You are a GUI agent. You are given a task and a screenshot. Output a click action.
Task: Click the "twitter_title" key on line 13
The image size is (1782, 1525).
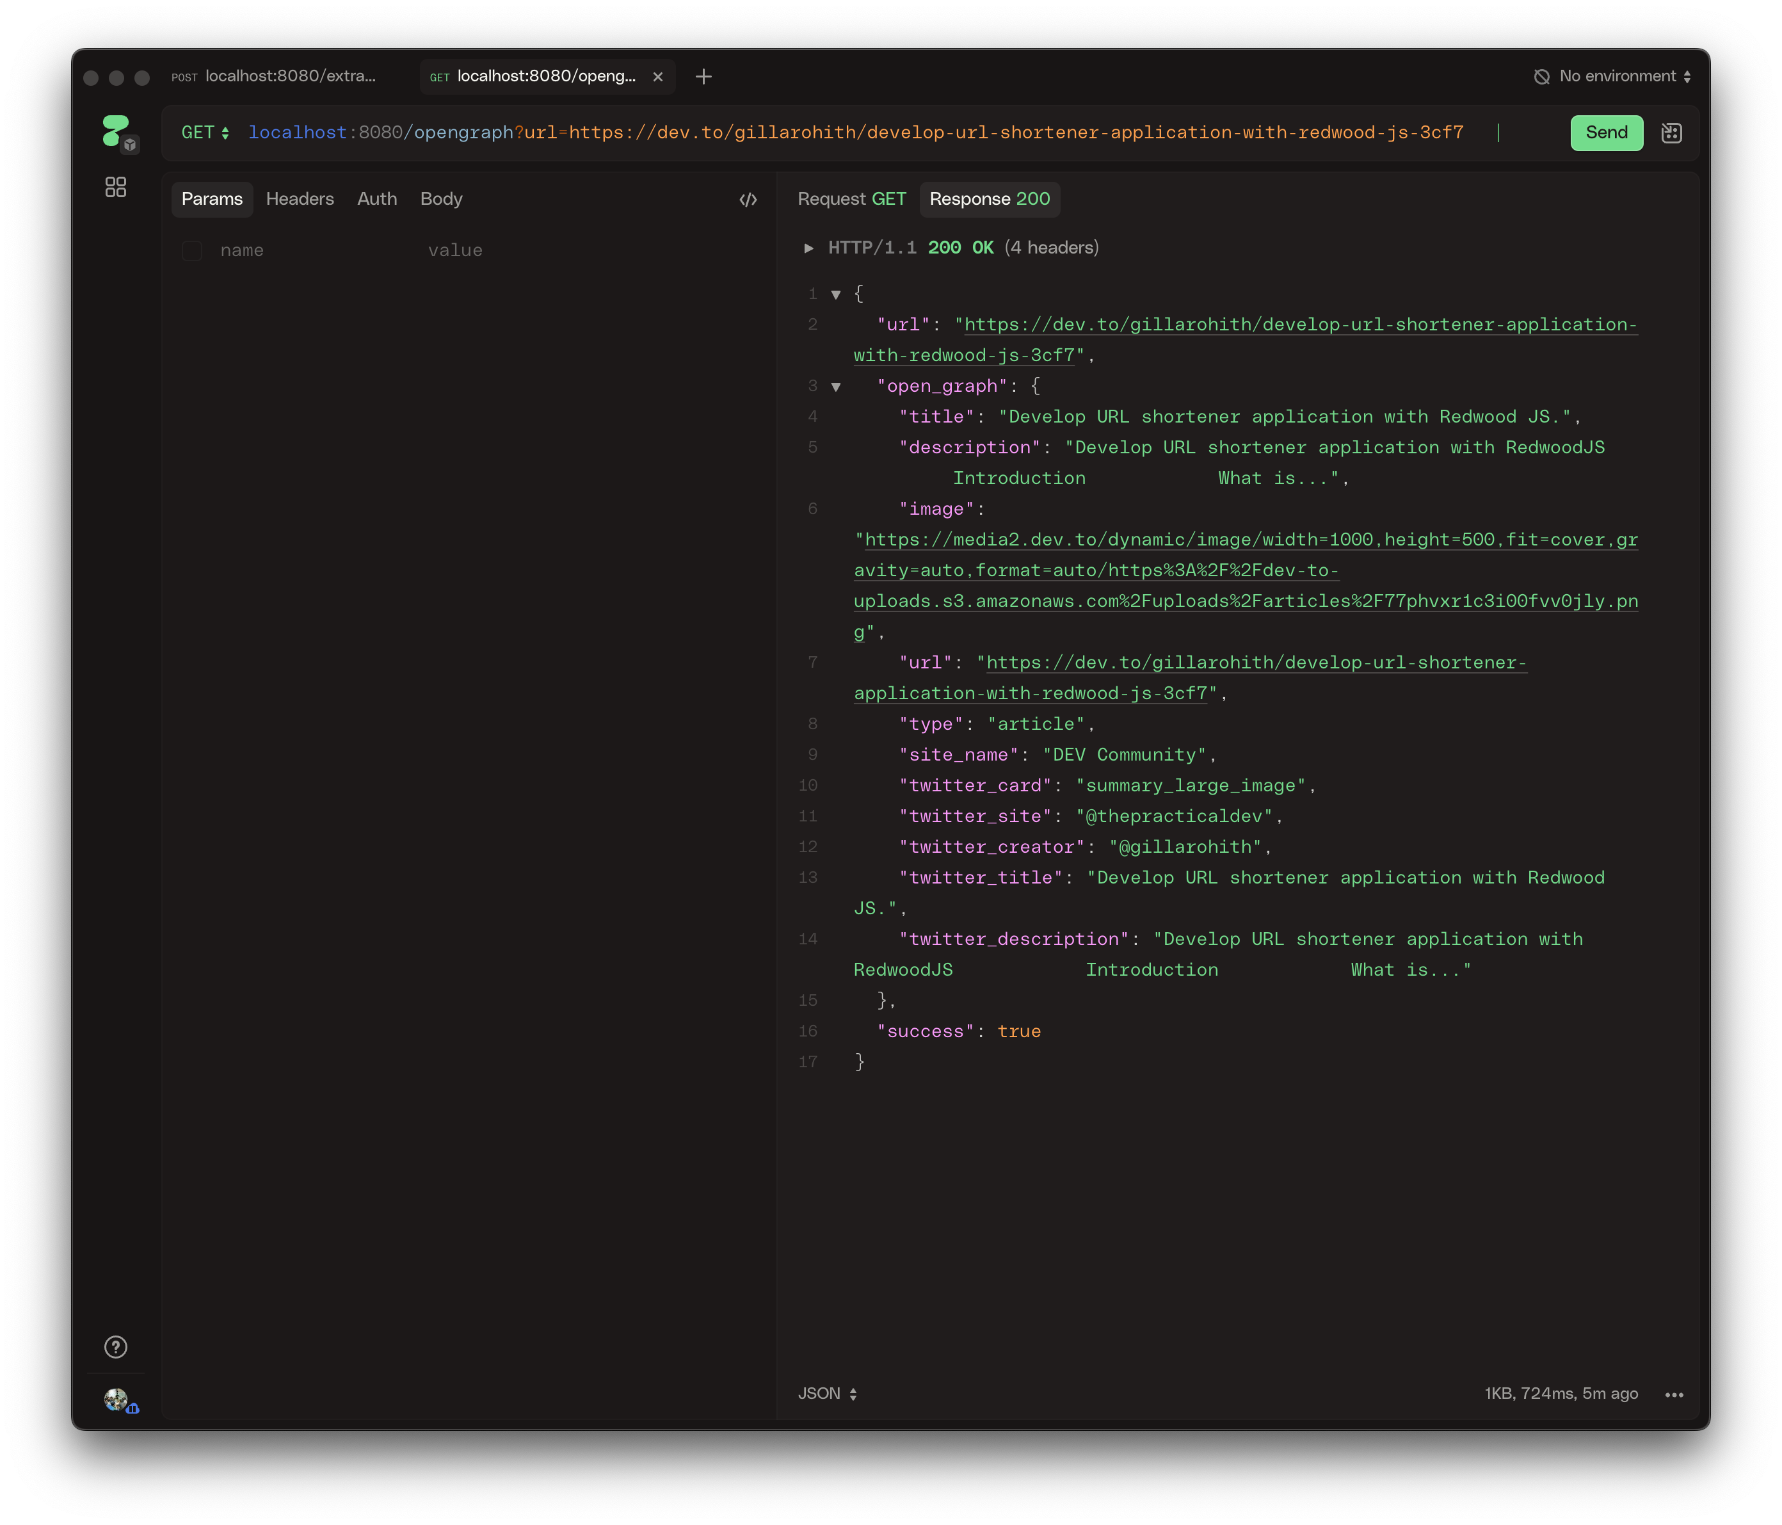coord(981,878)
